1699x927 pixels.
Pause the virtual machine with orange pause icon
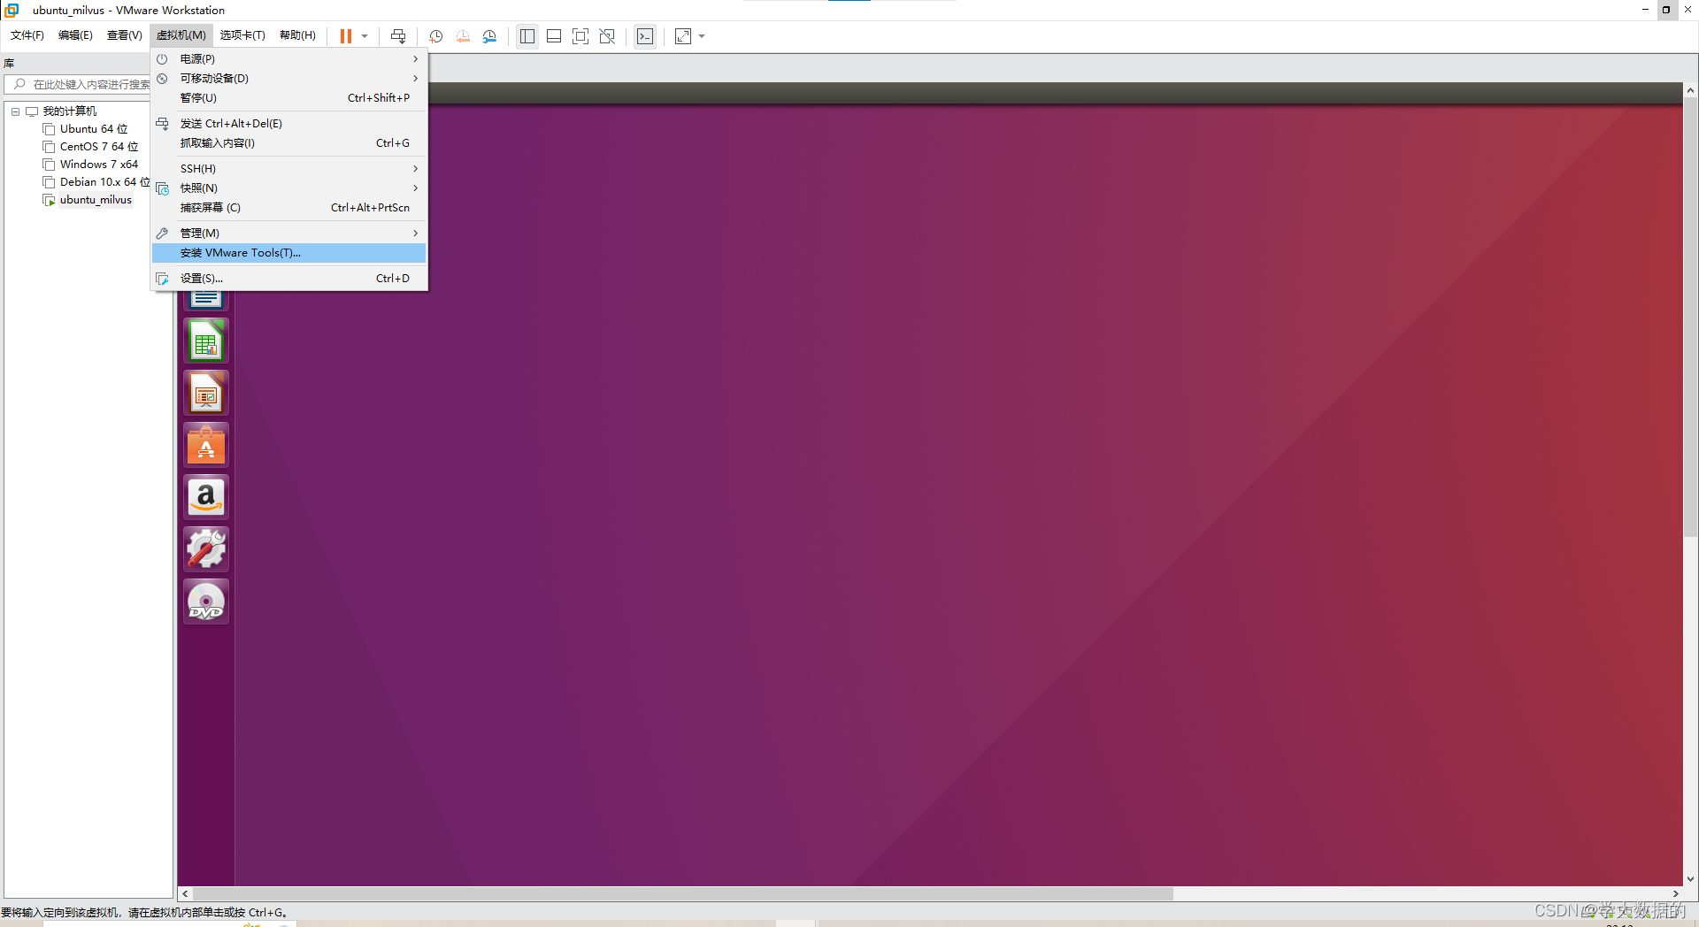(x=346, y=36)
